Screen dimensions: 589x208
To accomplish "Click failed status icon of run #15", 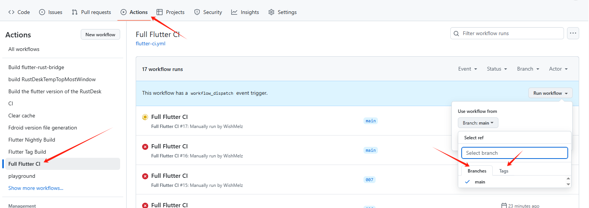I will 145,176.
